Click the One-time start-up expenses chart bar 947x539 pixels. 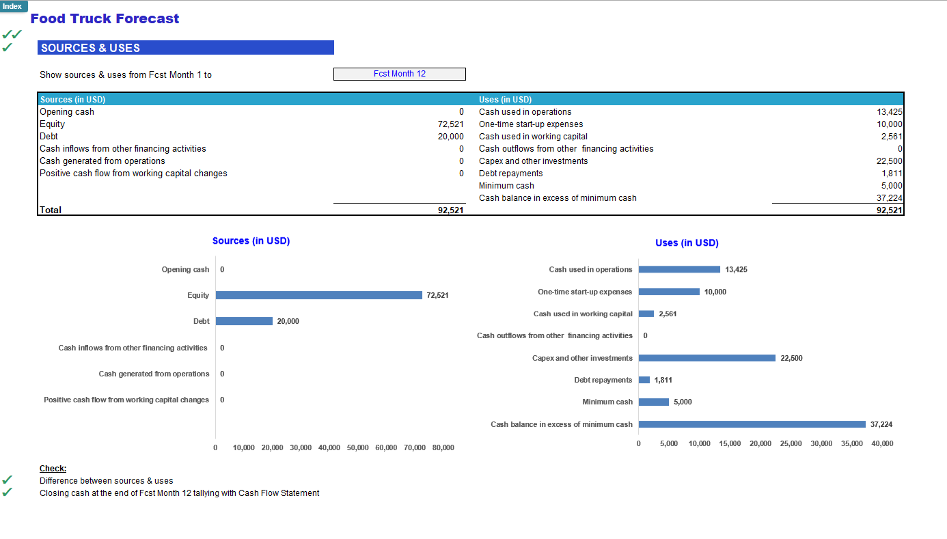[x=669, y=292]
